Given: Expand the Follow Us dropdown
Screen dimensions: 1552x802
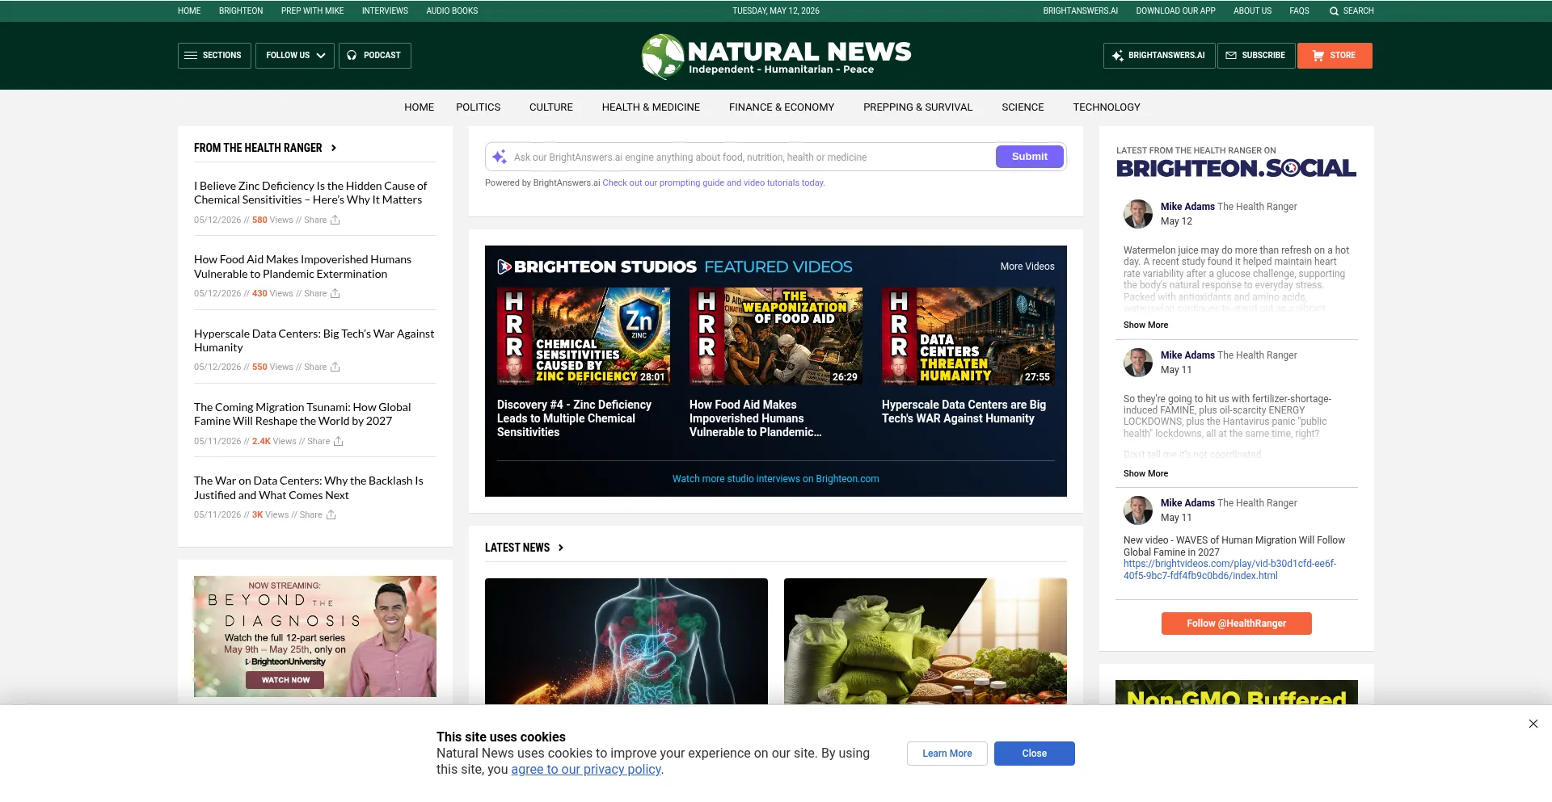Looking at the screenshot, I should [295, 56].
